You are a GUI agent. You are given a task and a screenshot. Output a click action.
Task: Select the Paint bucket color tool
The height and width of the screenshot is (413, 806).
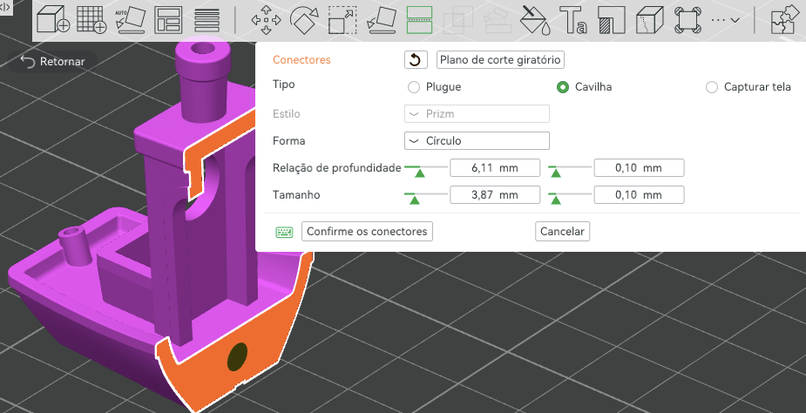pyautogui.click(x=535, y=20)
